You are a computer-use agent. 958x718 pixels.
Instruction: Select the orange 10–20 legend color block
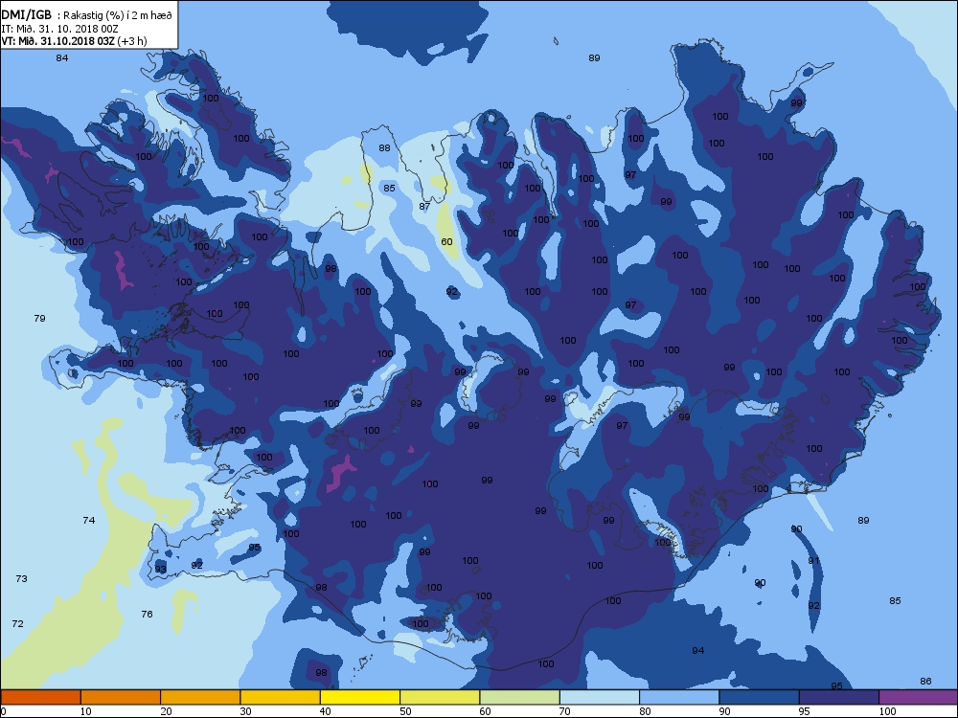(121, 697)
